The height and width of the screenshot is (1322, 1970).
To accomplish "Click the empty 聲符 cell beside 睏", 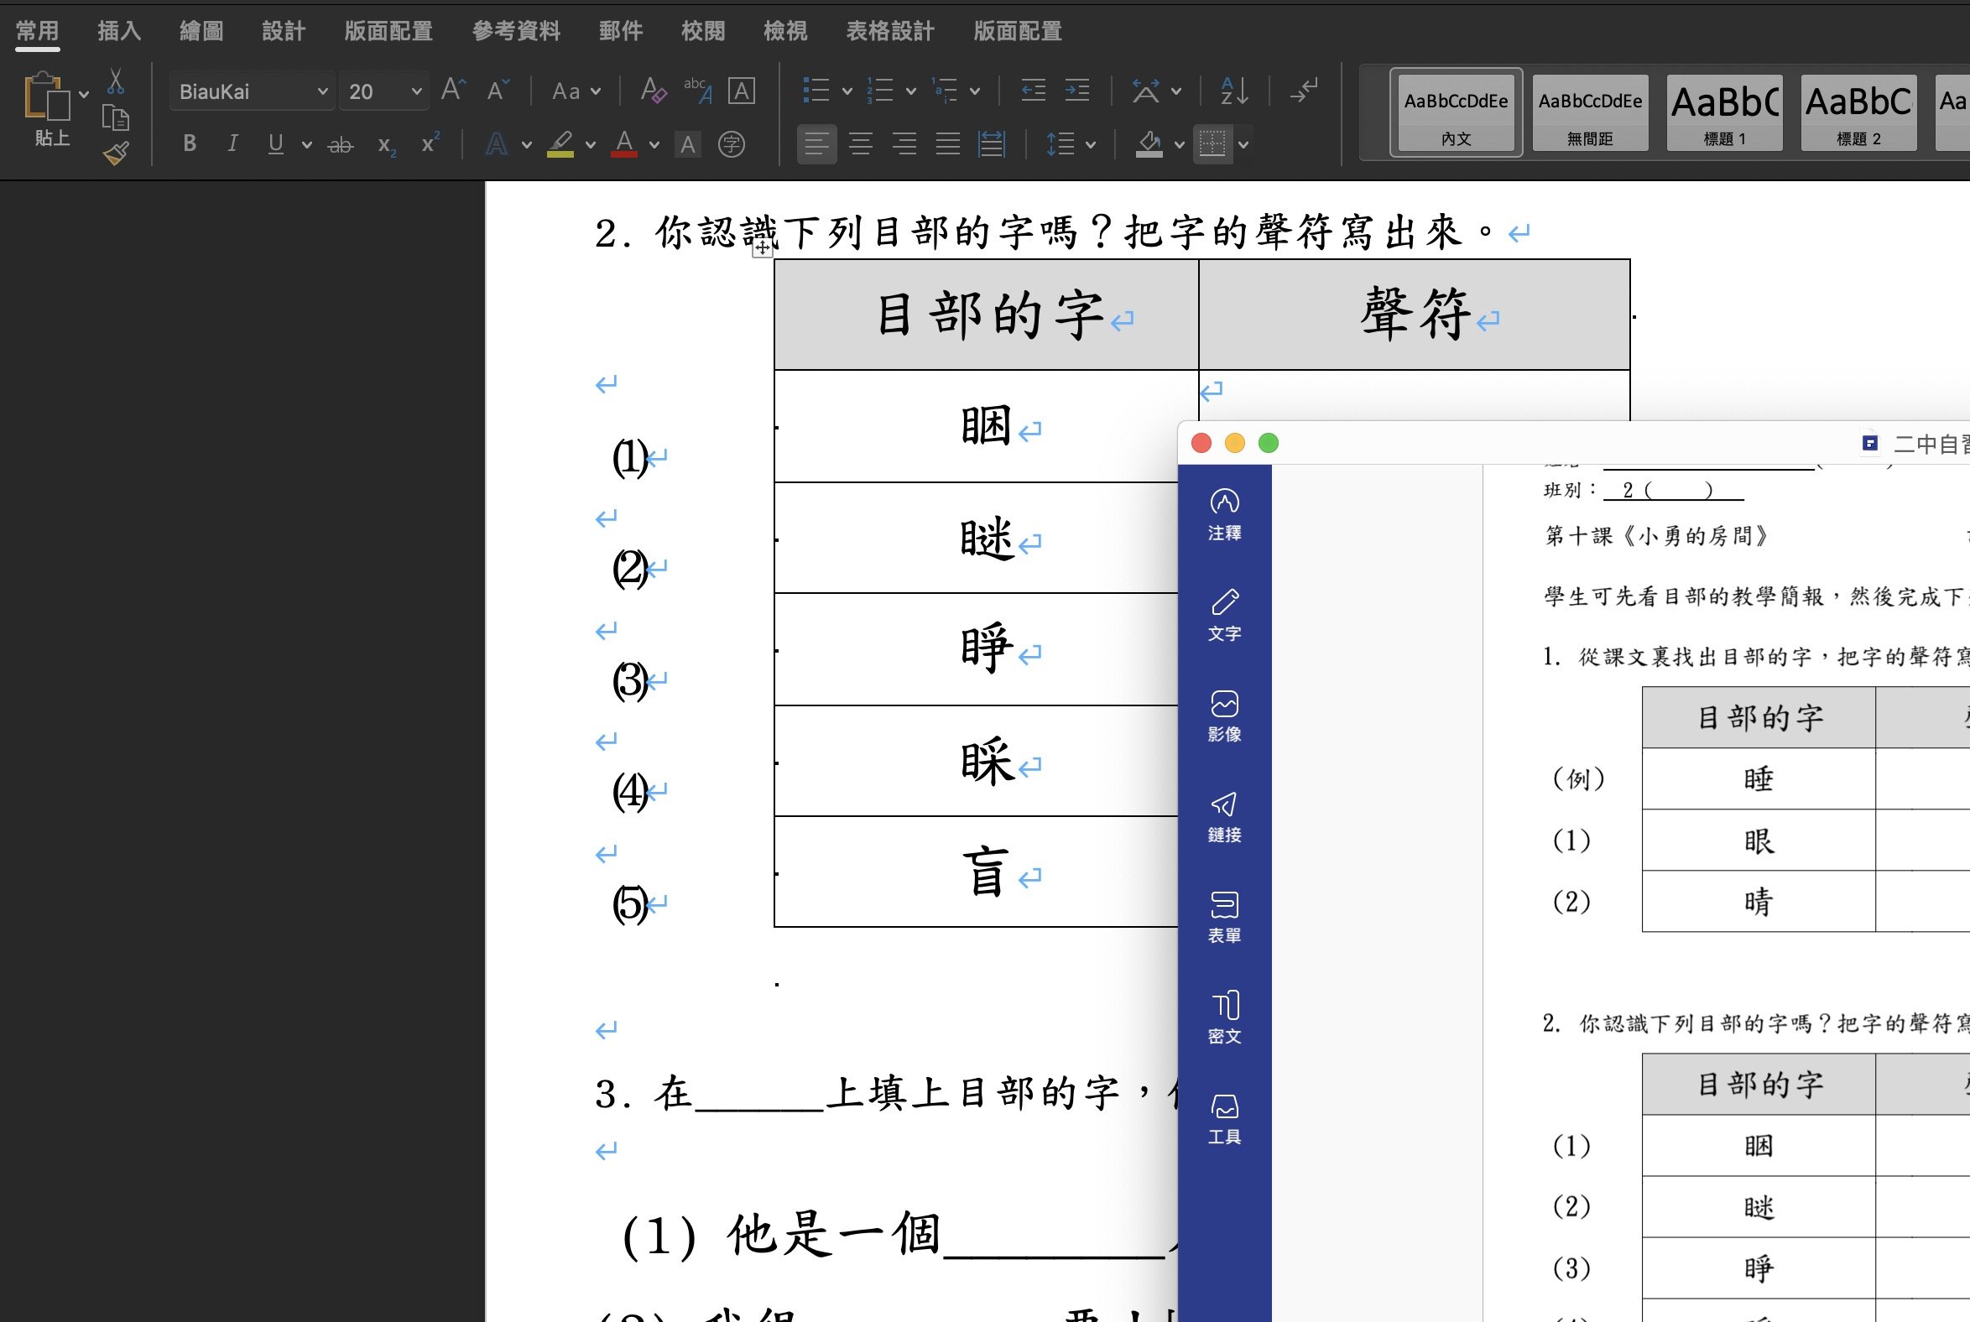I will (x=1415, y=395).
